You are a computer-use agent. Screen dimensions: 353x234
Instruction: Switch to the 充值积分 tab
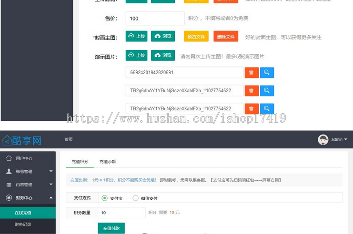tap(80, 162)
